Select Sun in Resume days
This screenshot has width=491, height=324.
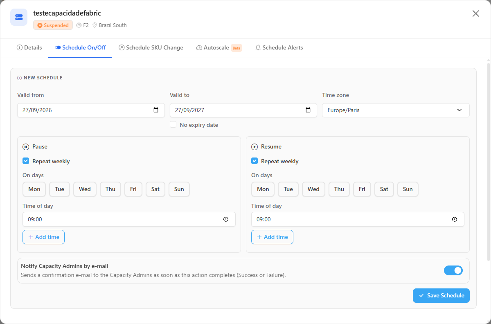[x=408, y=189]
